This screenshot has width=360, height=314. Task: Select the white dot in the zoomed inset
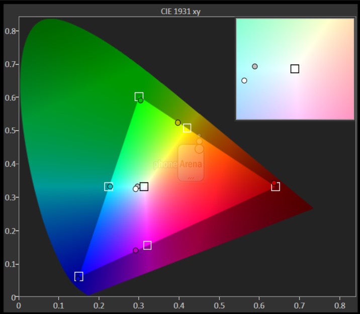point(244,80)
